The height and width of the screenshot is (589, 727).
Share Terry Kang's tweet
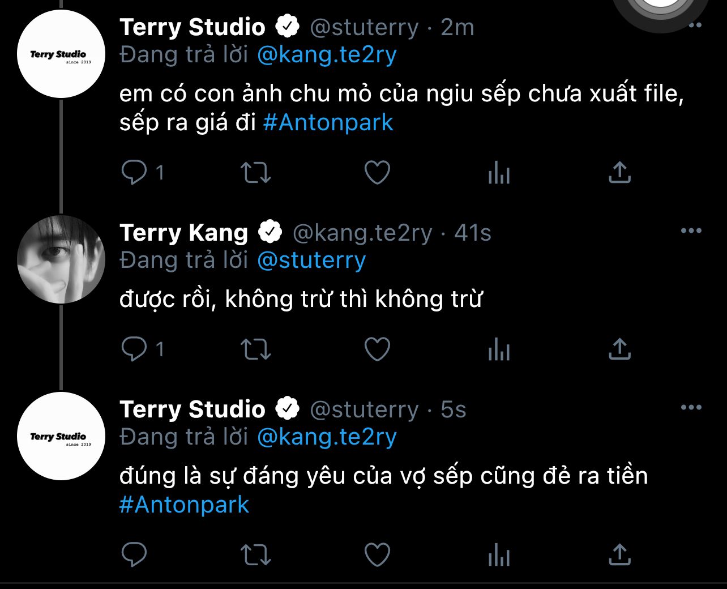(x=619, y=349)
